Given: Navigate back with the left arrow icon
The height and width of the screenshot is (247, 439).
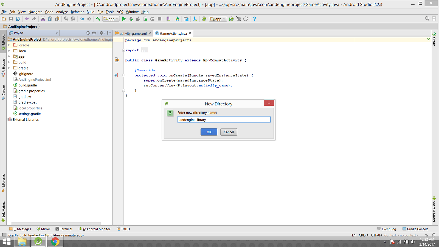Looking at the screenshot, I should [82, 19].
